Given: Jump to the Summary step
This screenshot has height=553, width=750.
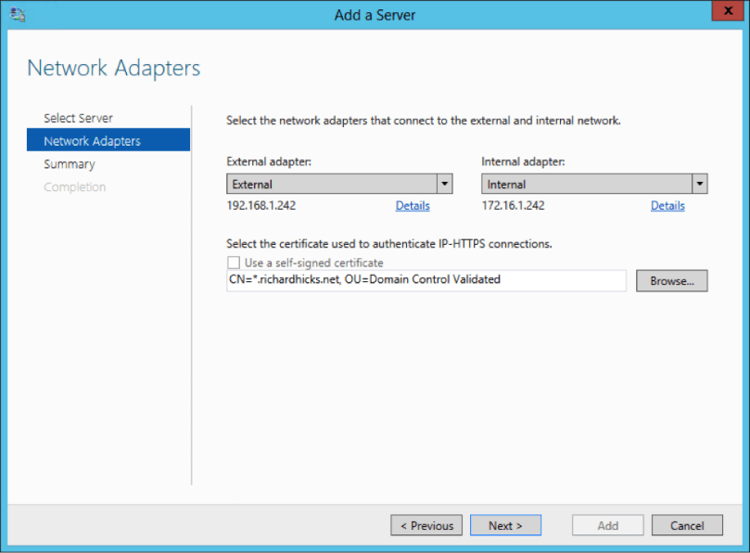Looking at the screenshot, I should click(x=69, y=164).
